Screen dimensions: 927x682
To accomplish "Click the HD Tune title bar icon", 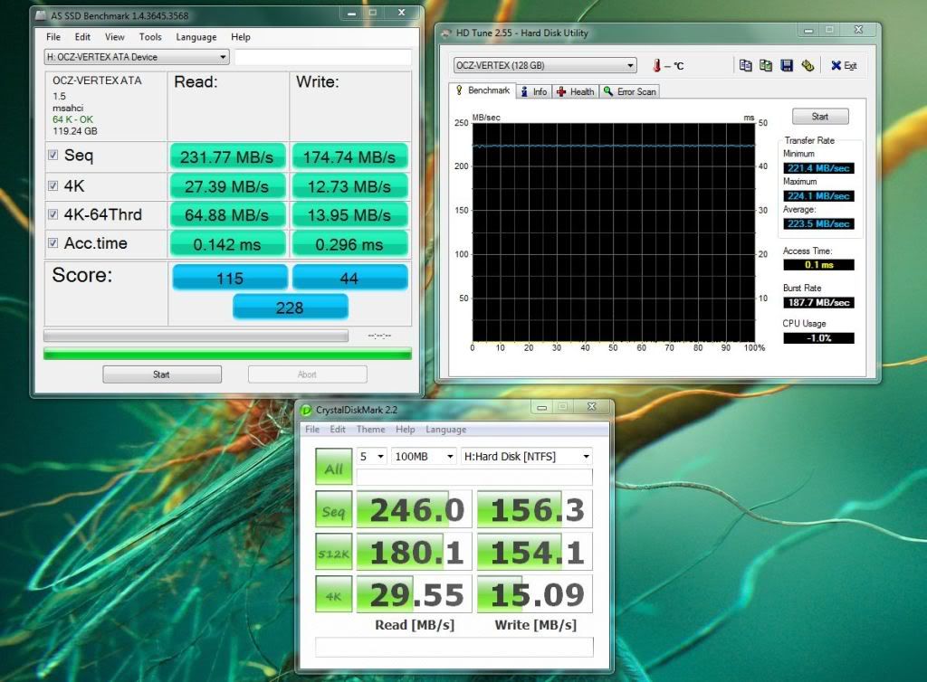I will [x=445, y=33].
